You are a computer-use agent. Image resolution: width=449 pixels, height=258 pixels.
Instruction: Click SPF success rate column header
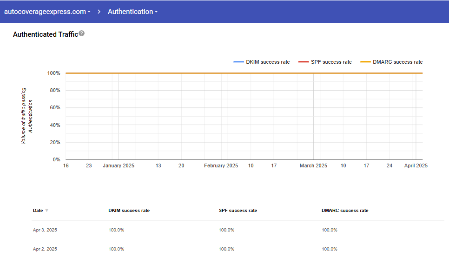pos(238,211)
